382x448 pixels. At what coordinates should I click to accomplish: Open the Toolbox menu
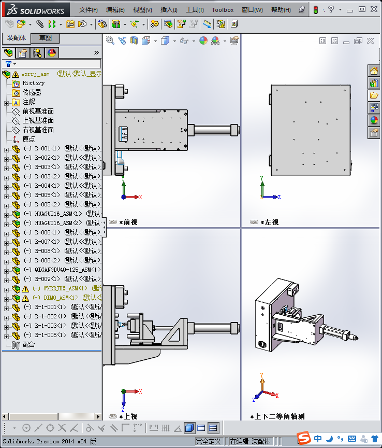pos(223,10)
